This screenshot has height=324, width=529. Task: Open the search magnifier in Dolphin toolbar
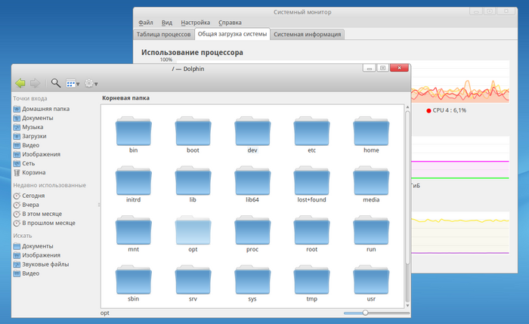point(56,83)
